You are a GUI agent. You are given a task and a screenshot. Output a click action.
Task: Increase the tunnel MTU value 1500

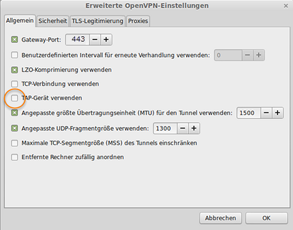tap(278, 113)
